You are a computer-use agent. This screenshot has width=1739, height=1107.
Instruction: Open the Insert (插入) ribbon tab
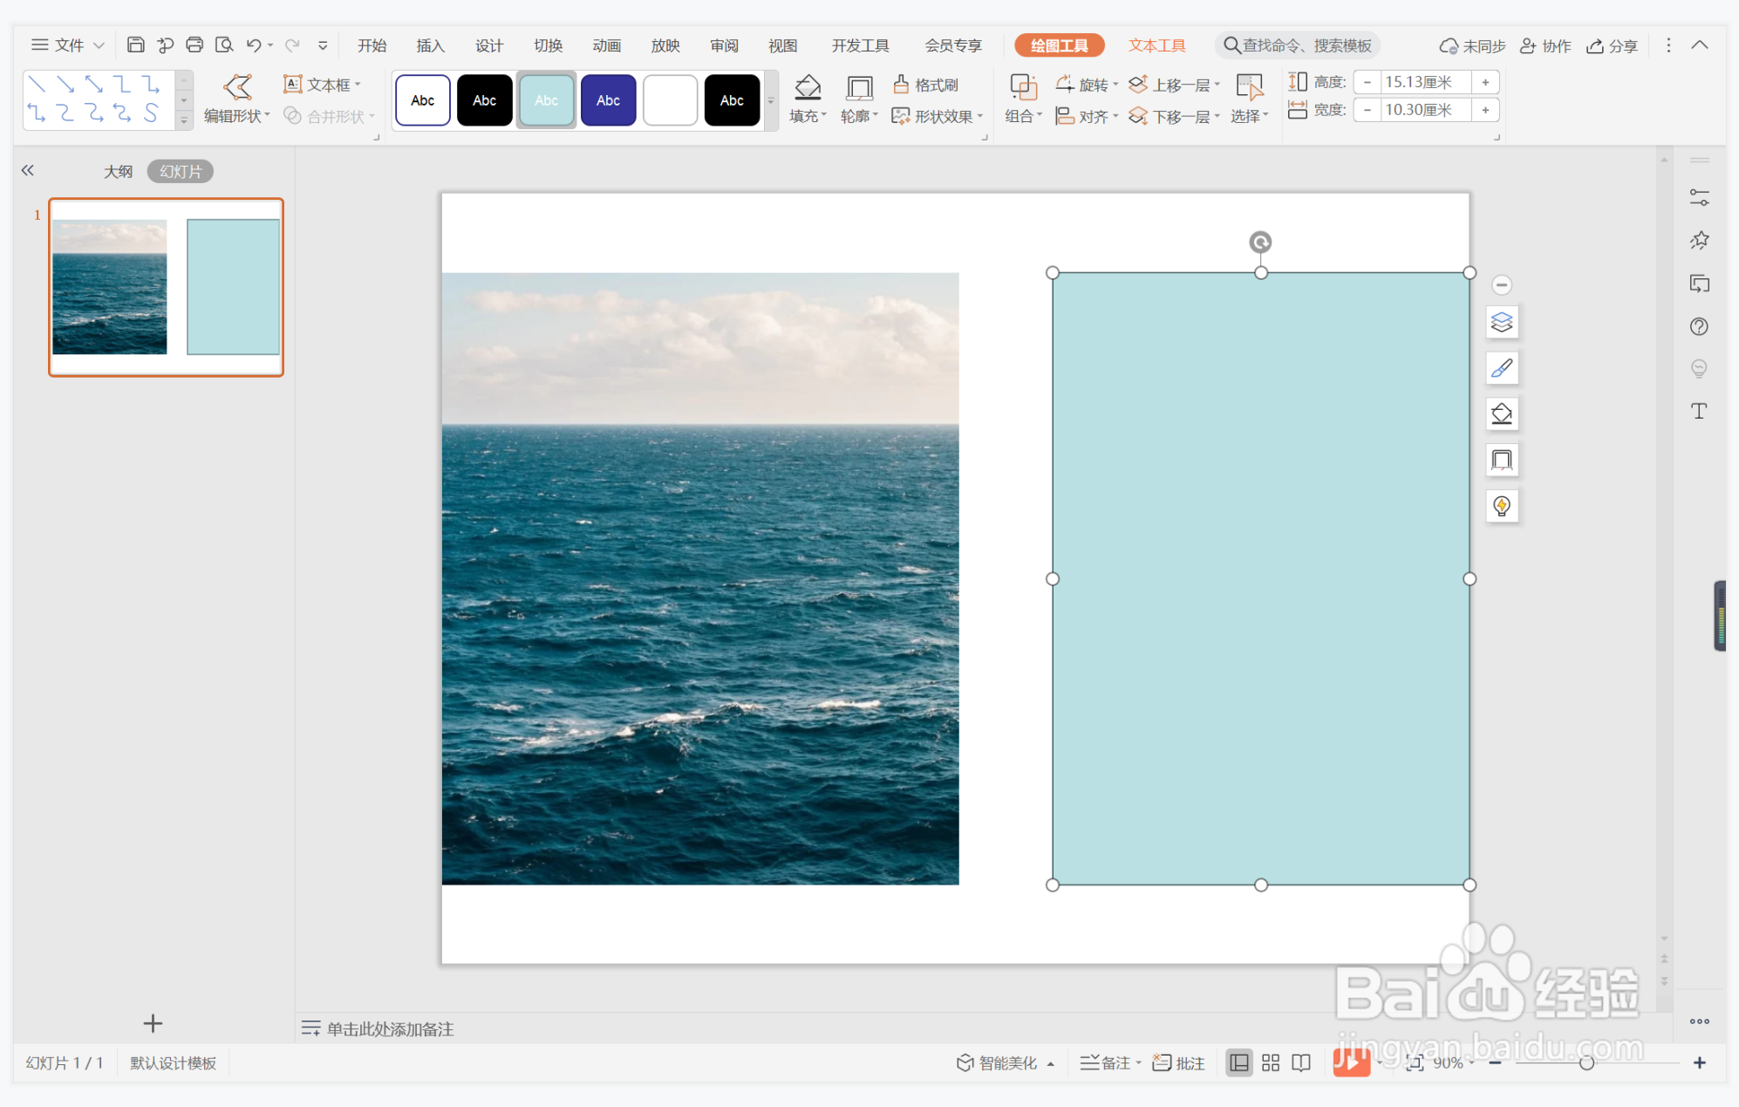pos(430,45)
